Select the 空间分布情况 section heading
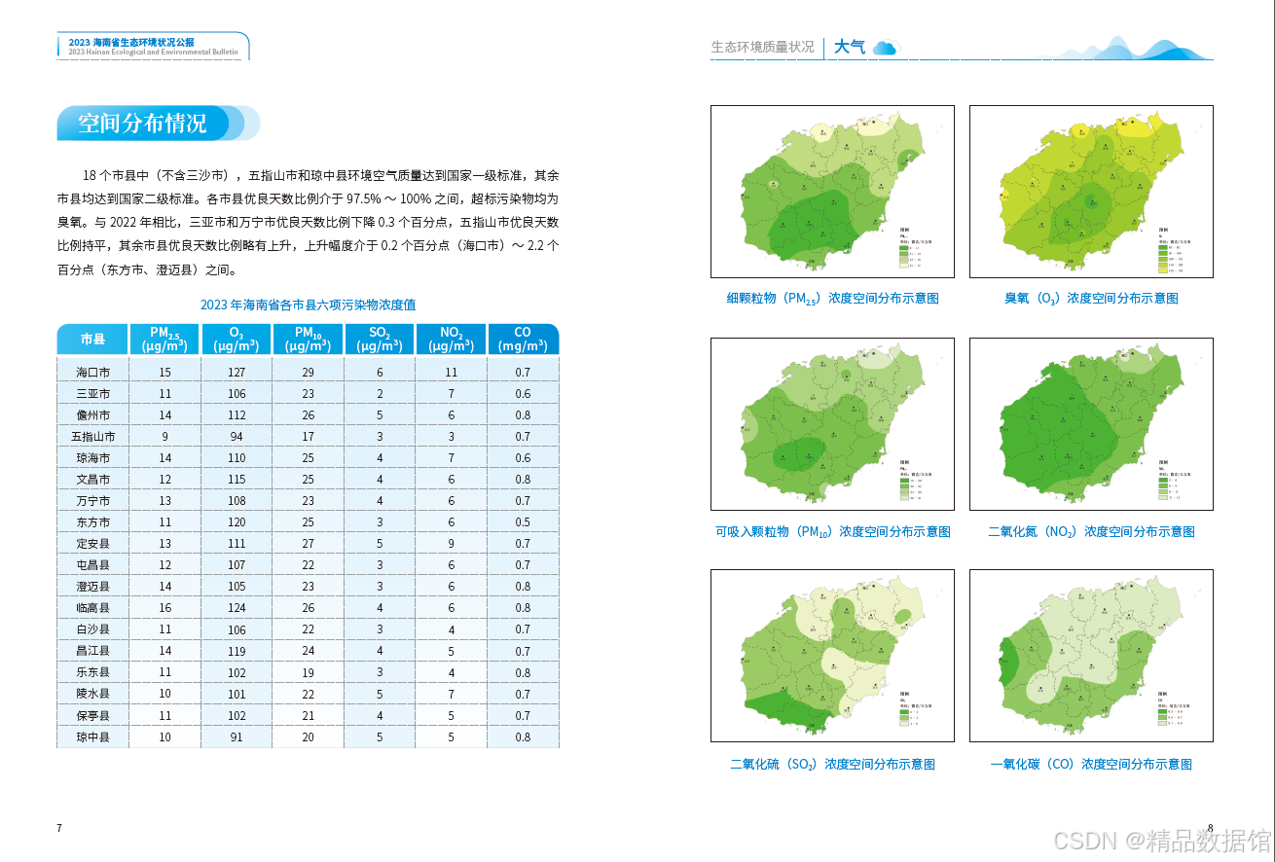This screenshot has height=862, width=1275. 142,124
